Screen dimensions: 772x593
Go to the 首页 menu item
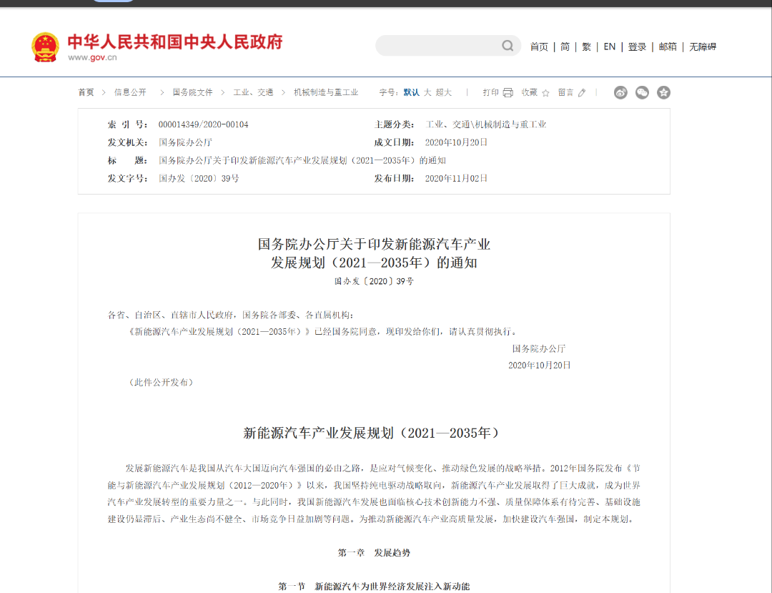pyautogui.click(x=538, y=46)
